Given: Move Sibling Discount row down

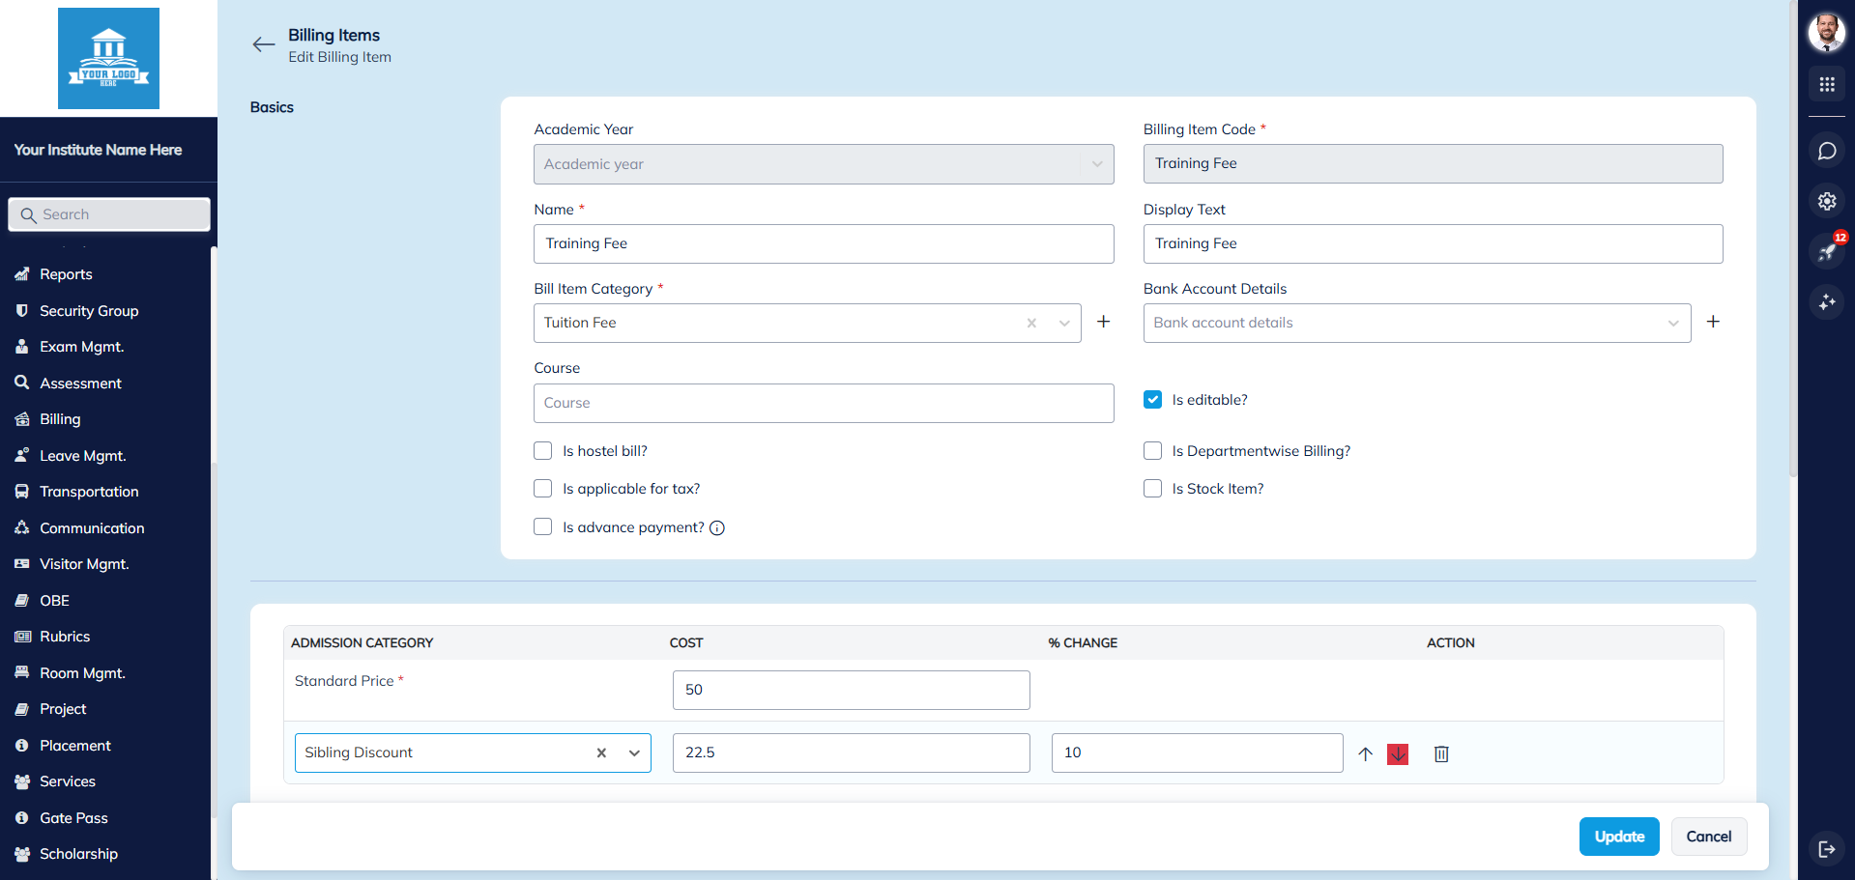Looking at the screenshot, I should coord(1397,753).
